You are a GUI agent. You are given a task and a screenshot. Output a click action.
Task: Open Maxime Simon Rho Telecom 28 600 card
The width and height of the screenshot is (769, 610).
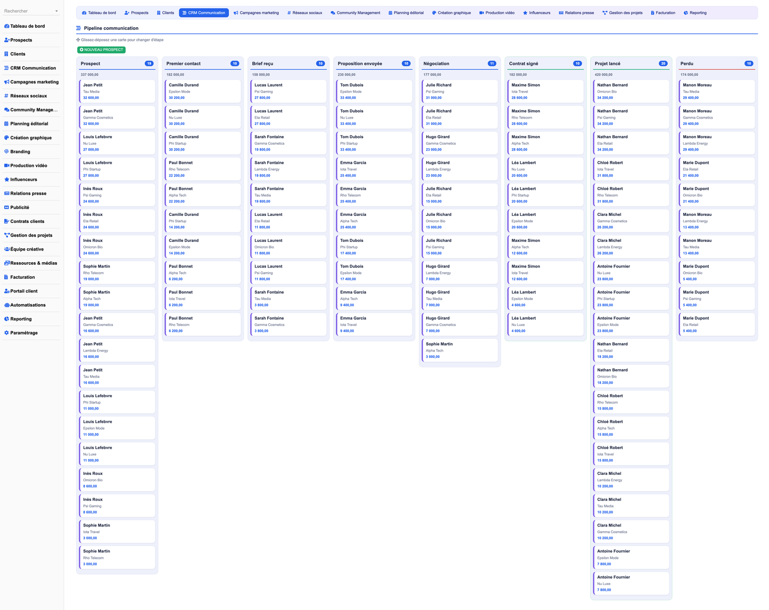(x=545, y=117)
